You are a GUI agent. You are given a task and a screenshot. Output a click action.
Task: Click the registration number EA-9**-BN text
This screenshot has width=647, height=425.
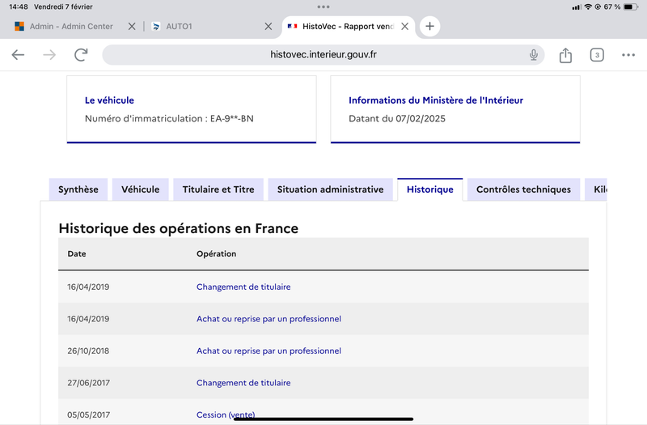232,118
